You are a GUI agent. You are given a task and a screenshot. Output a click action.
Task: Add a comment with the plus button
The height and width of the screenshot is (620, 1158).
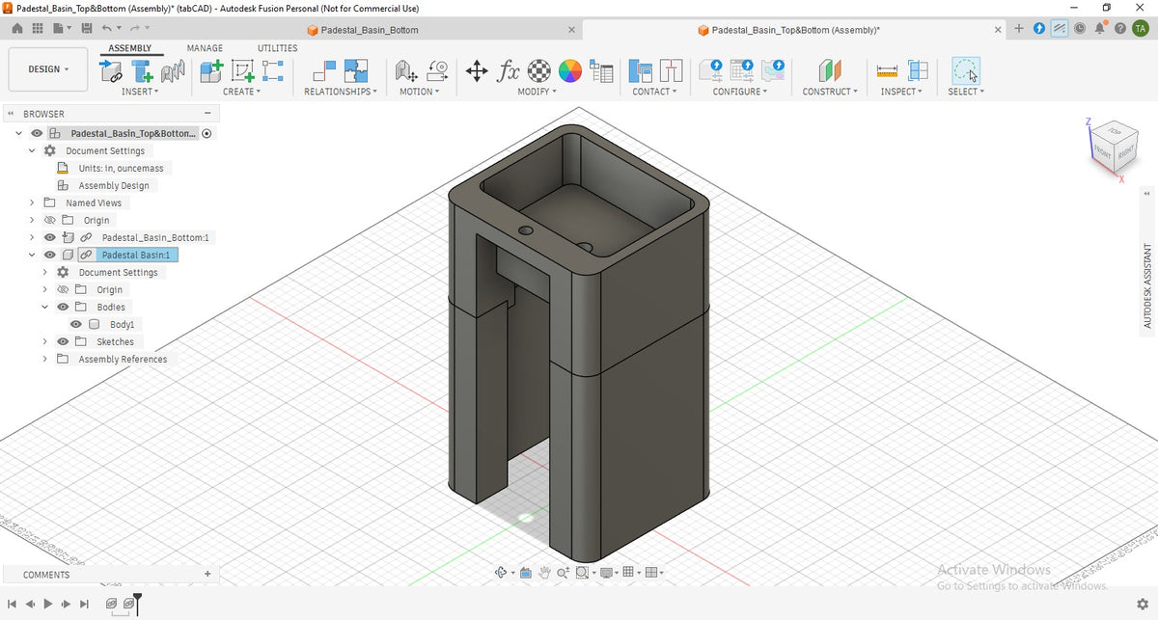coord(207,574)
